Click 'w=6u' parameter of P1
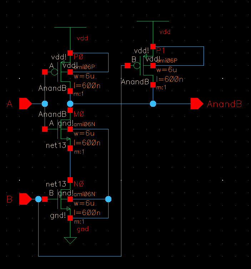This screenshot has width=251, height=269. (166, 70)
